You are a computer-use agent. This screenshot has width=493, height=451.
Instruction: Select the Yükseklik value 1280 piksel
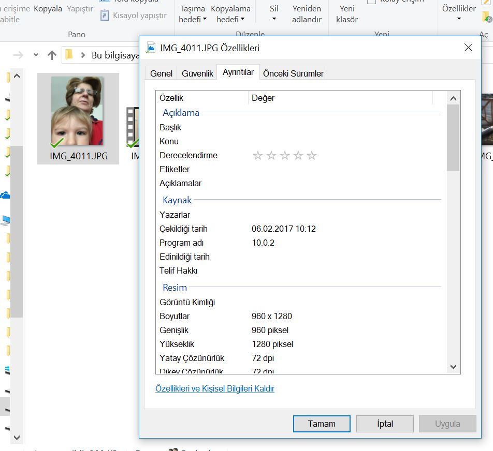[x=272, y=344]
